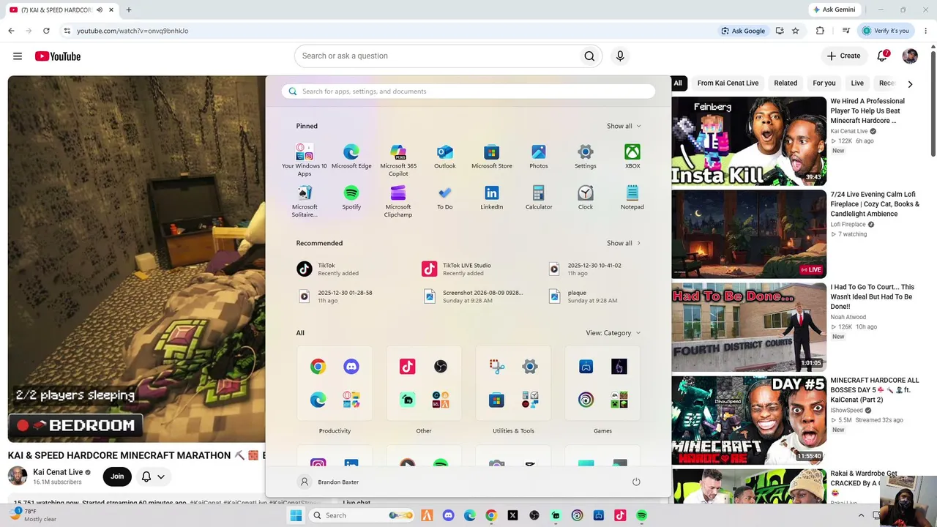Open Your Windows 10 Apps folder
Image resolution: width=937 pixels, height=527 pixels.
[305, 160]
